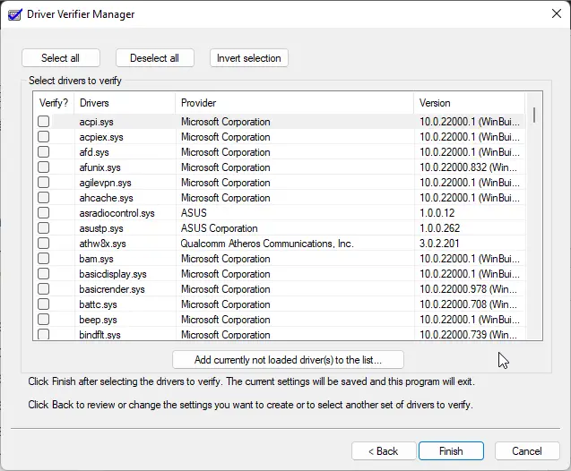Click Finish to save settings
Image resolution: width=571 pixels, height=471 pixels.
(451, 451)
